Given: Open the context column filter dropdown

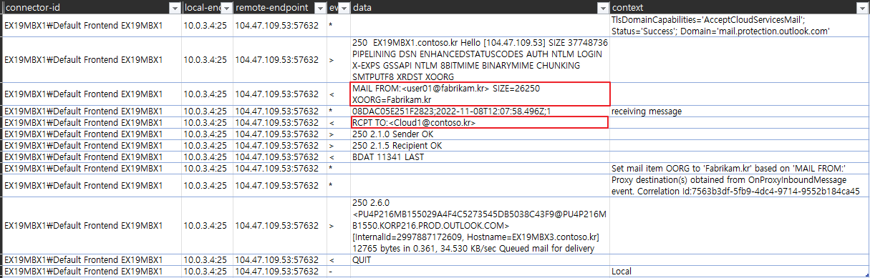Looking at the screenshot, I should pos(862,8).
